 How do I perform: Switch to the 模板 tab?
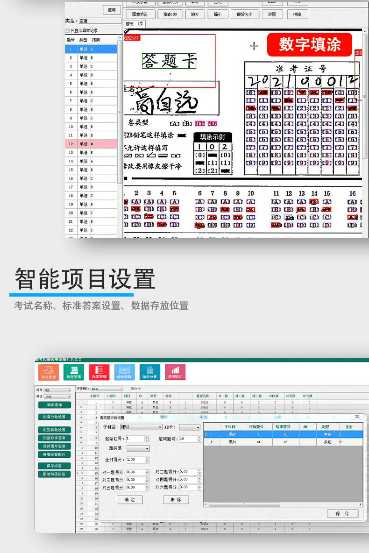click(129, 23)
